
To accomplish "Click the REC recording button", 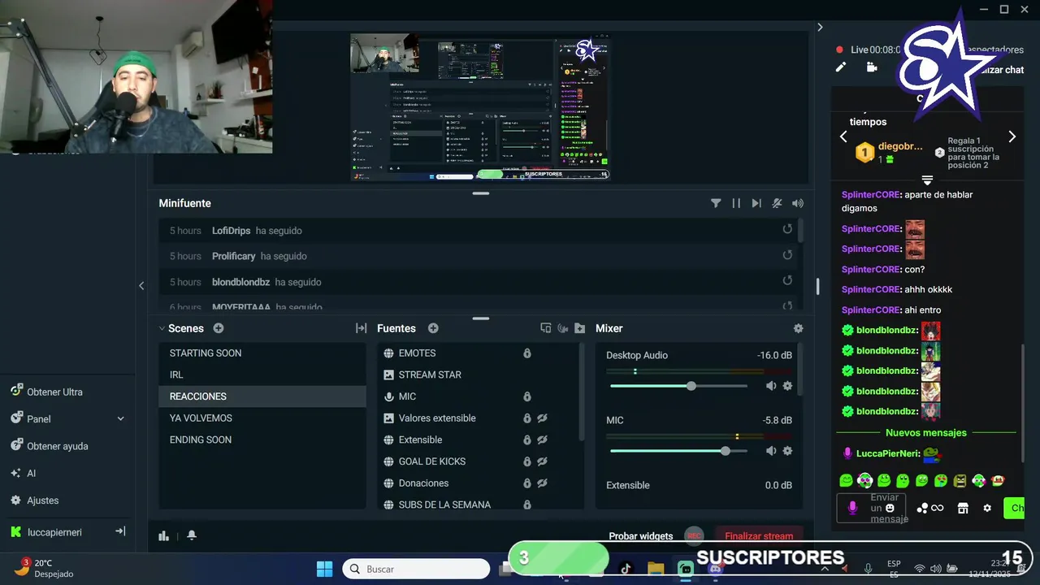I will pyautogui.click(x=694, y=536).
